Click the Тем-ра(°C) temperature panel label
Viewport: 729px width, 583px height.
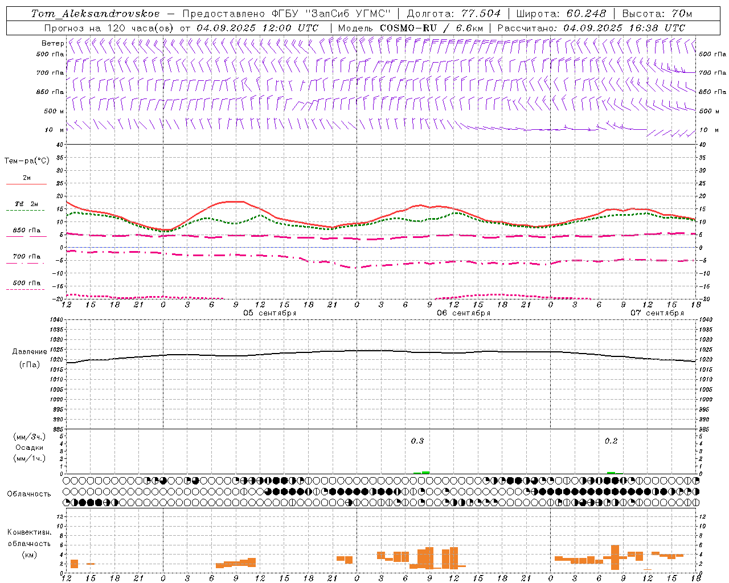[27, 161]
